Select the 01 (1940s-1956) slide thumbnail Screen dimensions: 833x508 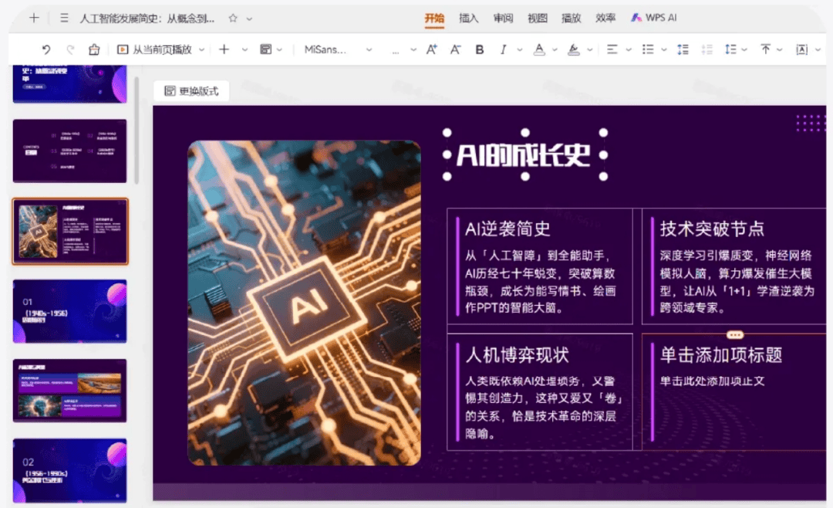point(69,311)
